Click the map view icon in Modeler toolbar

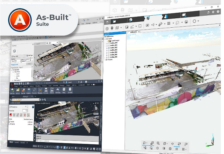[117, 28]
